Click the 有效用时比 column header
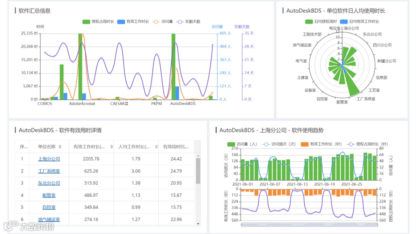 click(176, 147)
